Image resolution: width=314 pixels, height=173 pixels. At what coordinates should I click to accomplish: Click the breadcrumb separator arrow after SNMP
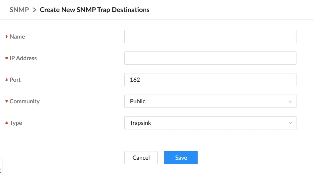(35, 10)
